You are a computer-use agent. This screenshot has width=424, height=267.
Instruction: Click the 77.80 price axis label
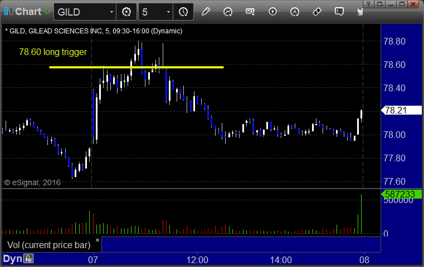pos(394,158)
